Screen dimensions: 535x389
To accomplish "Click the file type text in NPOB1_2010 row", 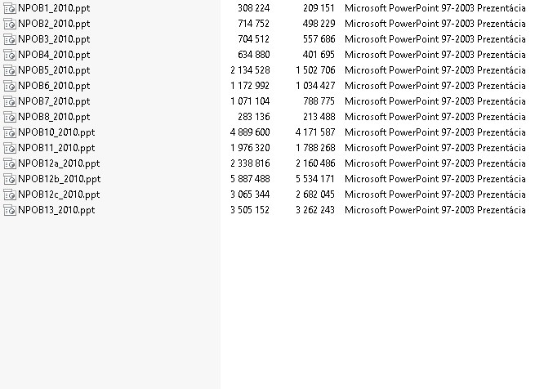I will 435,8.
